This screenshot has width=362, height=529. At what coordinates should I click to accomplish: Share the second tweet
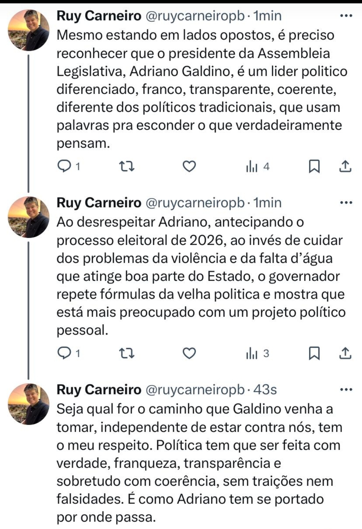(345, 353)
